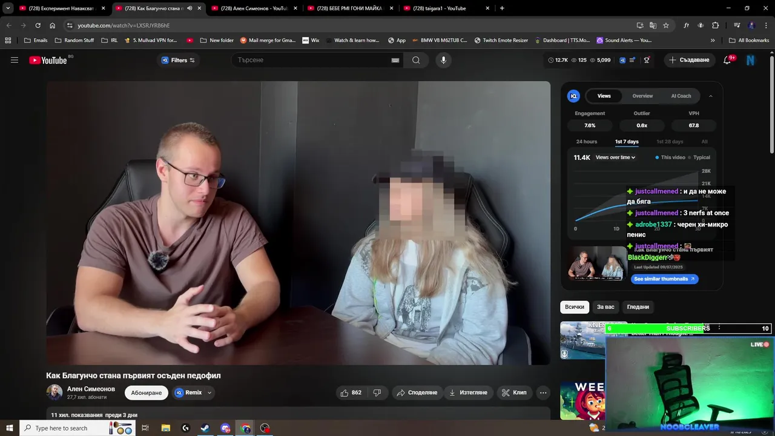Switch to the taigara1 - YouTube tab
The width and height of the screenshot is (775, 436).
point(447,8)
